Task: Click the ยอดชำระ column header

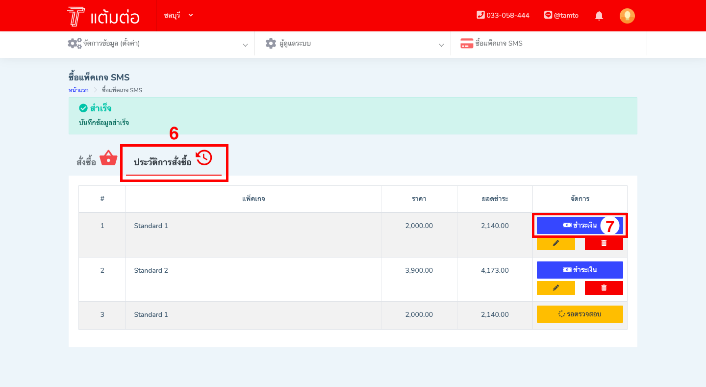Action: (x=495, y=199)
